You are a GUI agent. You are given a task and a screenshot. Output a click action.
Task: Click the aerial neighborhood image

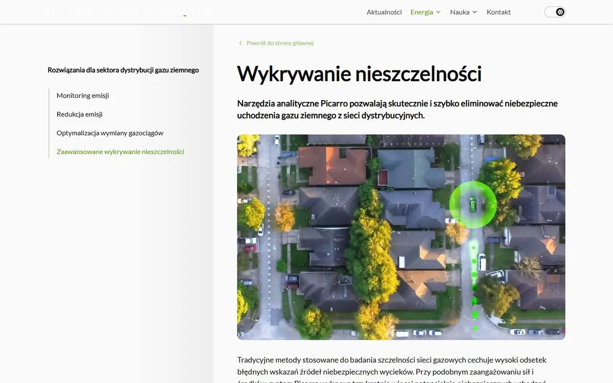tap(401, 237)
